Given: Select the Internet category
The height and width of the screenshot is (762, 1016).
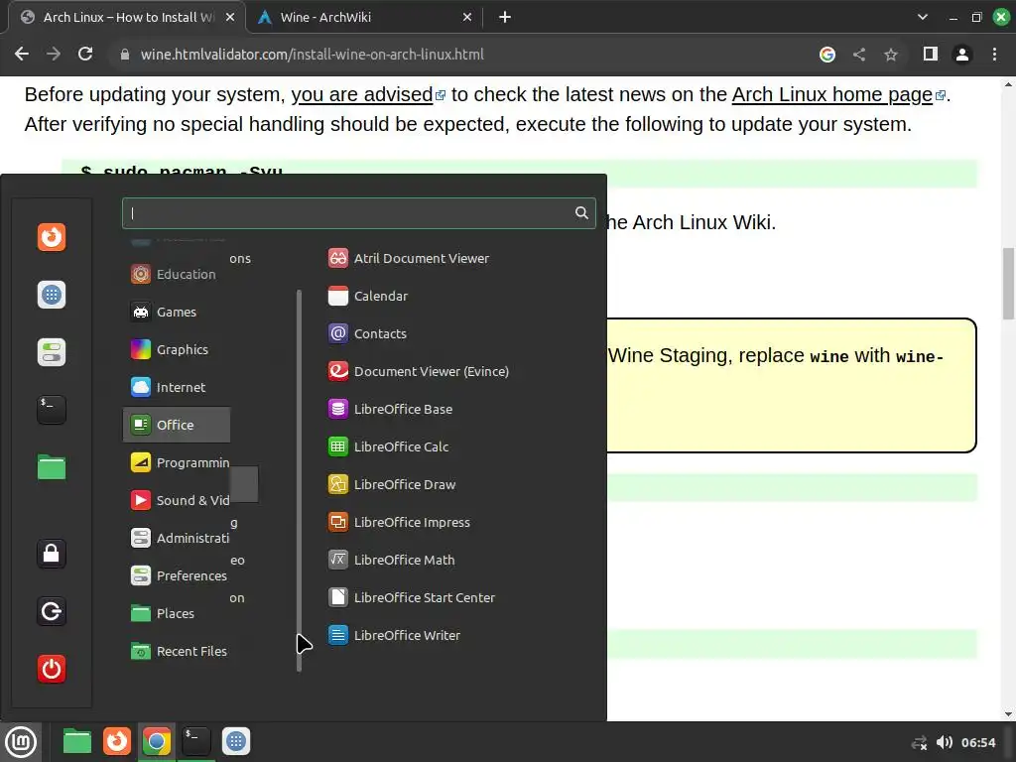Looking at the screenshot, I should [176, 387].
